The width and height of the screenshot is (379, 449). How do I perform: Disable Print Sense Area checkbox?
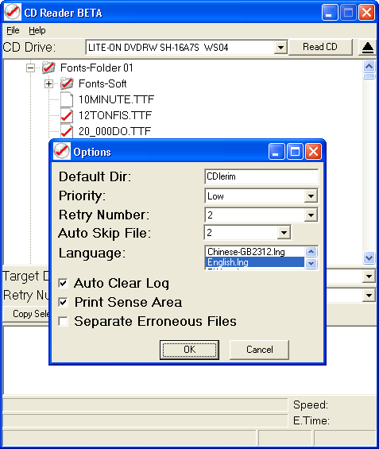pyautogui.click(x=63, y=303)
